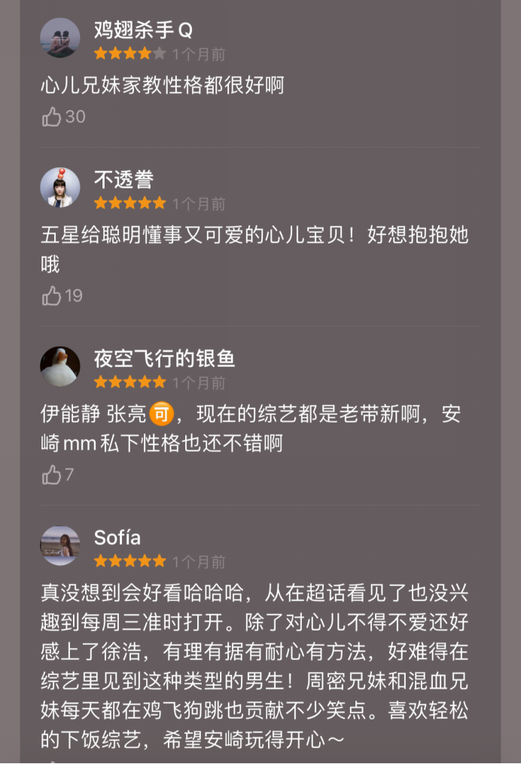Click the five-star rating under 不透誉
Viewport: 521px width, 764px height.
click(x=129, y=203)
